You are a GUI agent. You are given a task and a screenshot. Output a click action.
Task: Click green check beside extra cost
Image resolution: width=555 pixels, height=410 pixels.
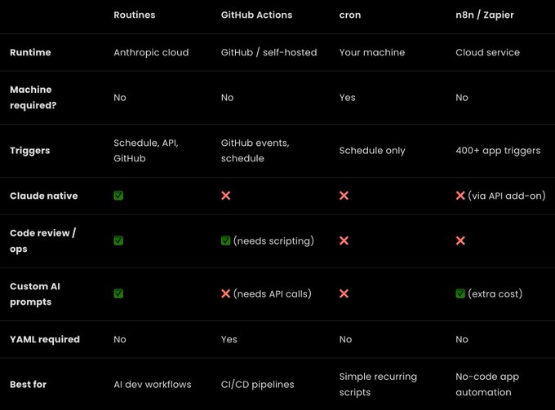click(460, 293)
